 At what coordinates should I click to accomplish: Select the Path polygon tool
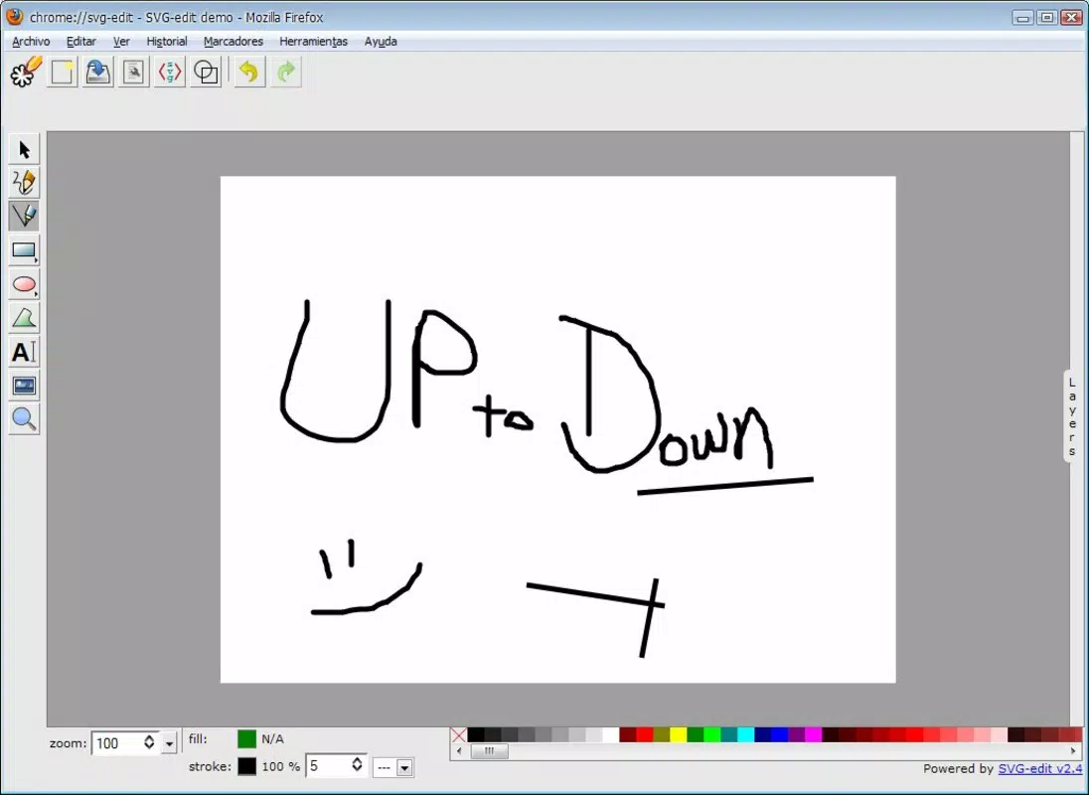point(24,318)
